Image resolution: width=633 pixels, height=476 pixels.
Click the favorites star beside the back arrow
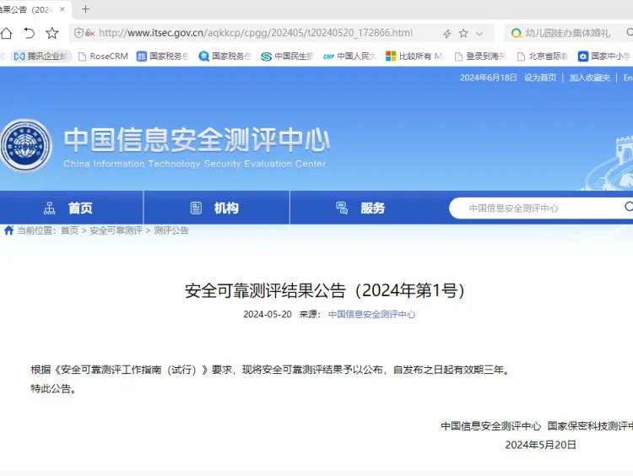tap(51, 33)
